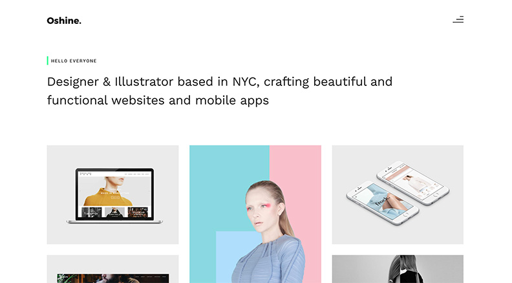Screen dimensions: 512x283
Task: Open the black-and-white photo thumbnail at bottom right
Action: coord(398,269)
